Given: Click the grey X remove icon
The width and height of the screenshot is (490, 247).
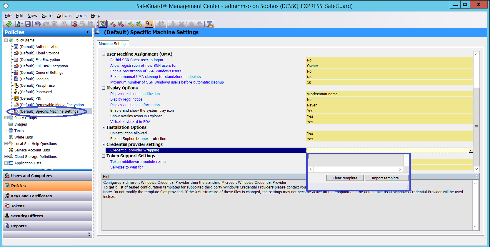Looking at the screenshot, I should [181, 24].
